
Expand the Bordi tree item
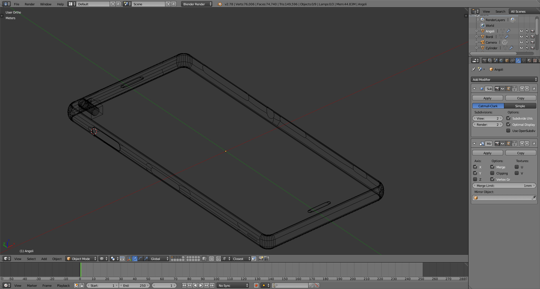pyautogui.click(x=476, y=37)
